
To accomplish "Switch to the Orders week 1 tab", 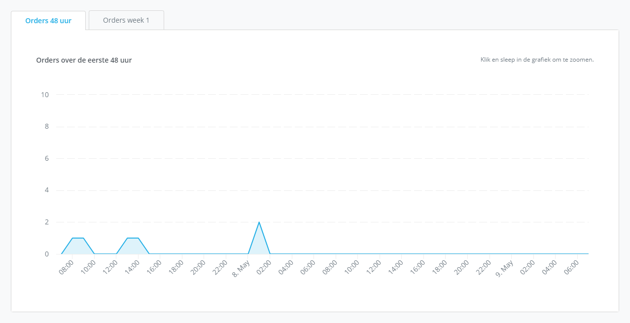I will tap(126, 20).
